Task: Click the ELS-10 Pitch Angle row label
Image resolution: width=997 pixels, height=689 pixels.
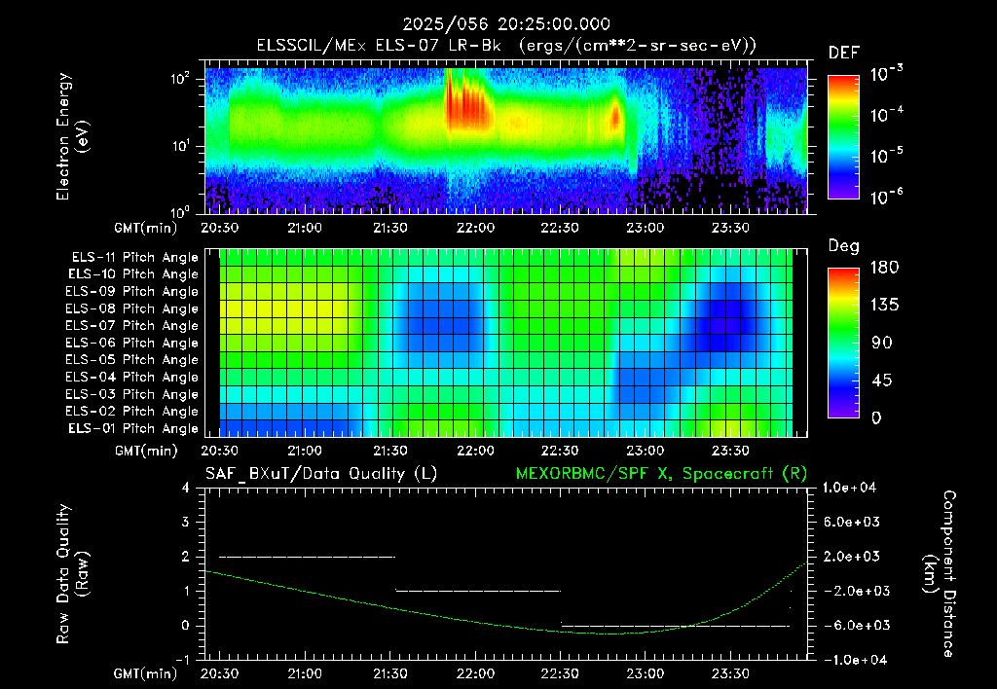Action: 133,274
